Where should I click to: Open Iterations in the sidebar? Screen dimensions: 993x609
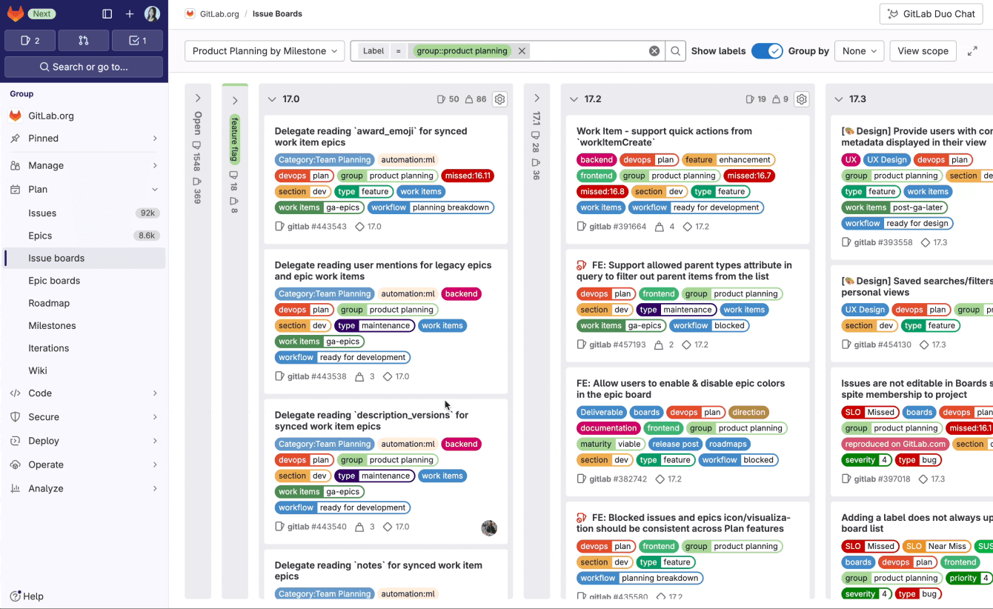click(84, 348)
